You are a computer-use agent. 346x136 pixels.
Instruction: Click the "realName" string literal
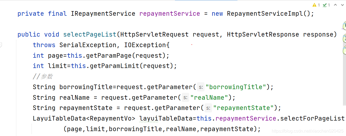point(209,98)
